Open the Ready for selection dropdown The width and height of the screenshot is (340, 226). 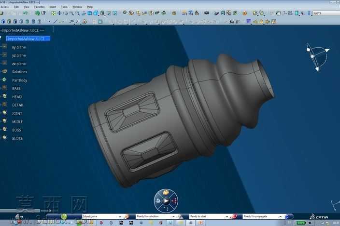tap(173, 216)
